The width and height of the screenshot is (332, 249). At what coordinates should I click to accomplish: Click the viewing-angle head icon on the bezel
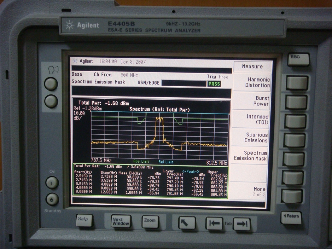(53, 70)
